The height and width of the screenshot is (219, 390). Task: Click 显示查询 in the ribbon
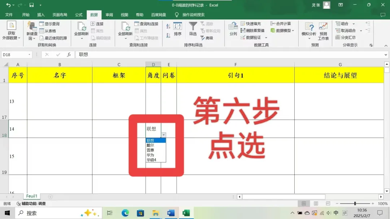tap(49, 24)
